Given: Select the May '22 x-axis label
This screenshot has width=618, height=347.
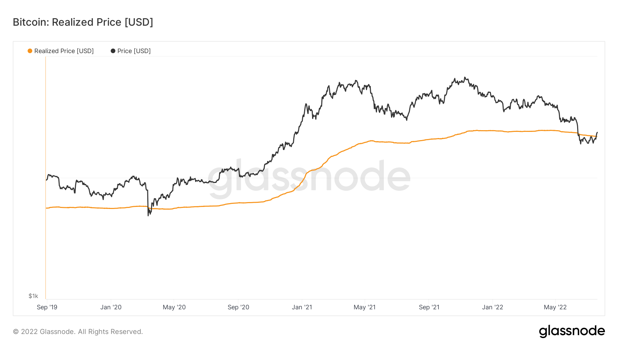Looking at the screenshot, I should coord(555,307).
